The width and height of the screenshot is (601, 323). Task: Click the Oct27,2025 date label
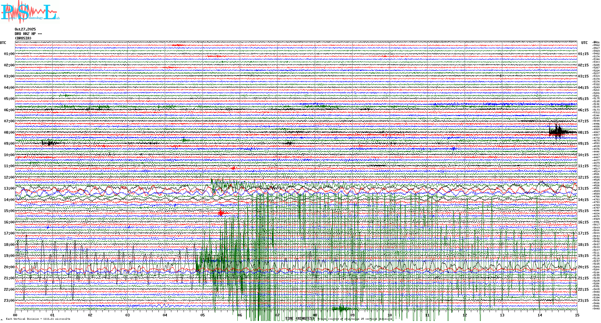25,29
